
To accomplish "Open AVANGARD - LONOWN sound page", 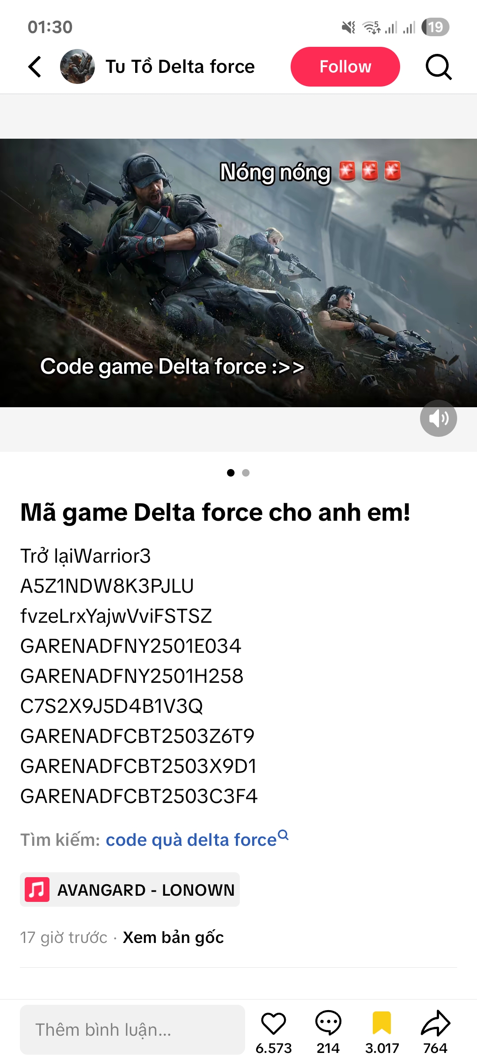I will (x=130, y=890).
